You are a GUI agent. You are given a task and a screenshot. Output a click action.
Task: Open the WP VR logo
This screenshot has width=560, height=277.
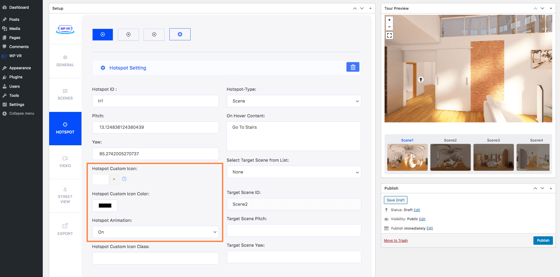65,29
